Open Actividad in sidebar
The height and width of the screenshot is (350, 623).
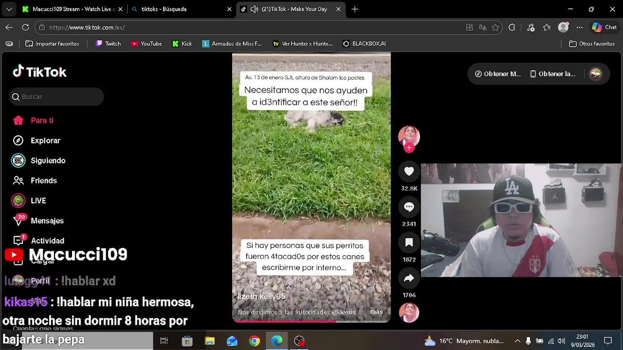[x=38, y=241]
